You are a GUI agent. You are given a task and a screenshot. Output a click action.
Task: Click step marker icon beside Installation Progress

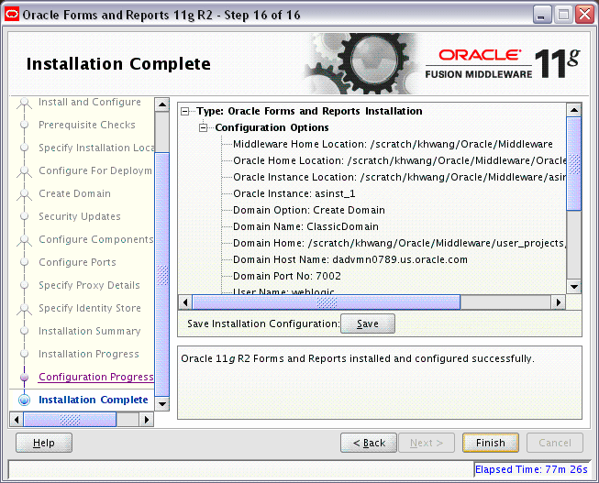25,354
